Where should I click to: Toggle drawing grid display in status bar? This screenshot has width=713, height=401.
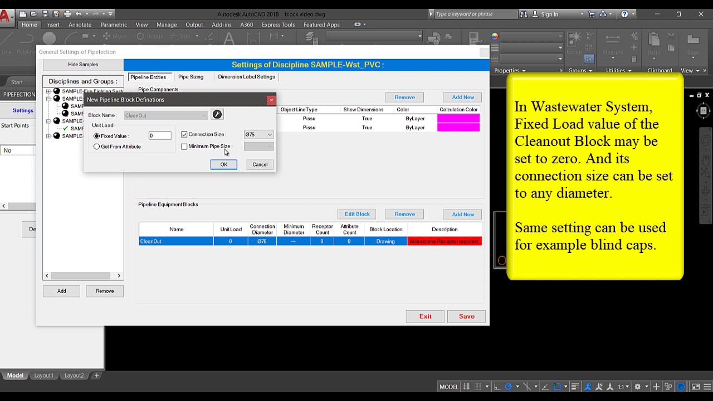tap(467, 387)
